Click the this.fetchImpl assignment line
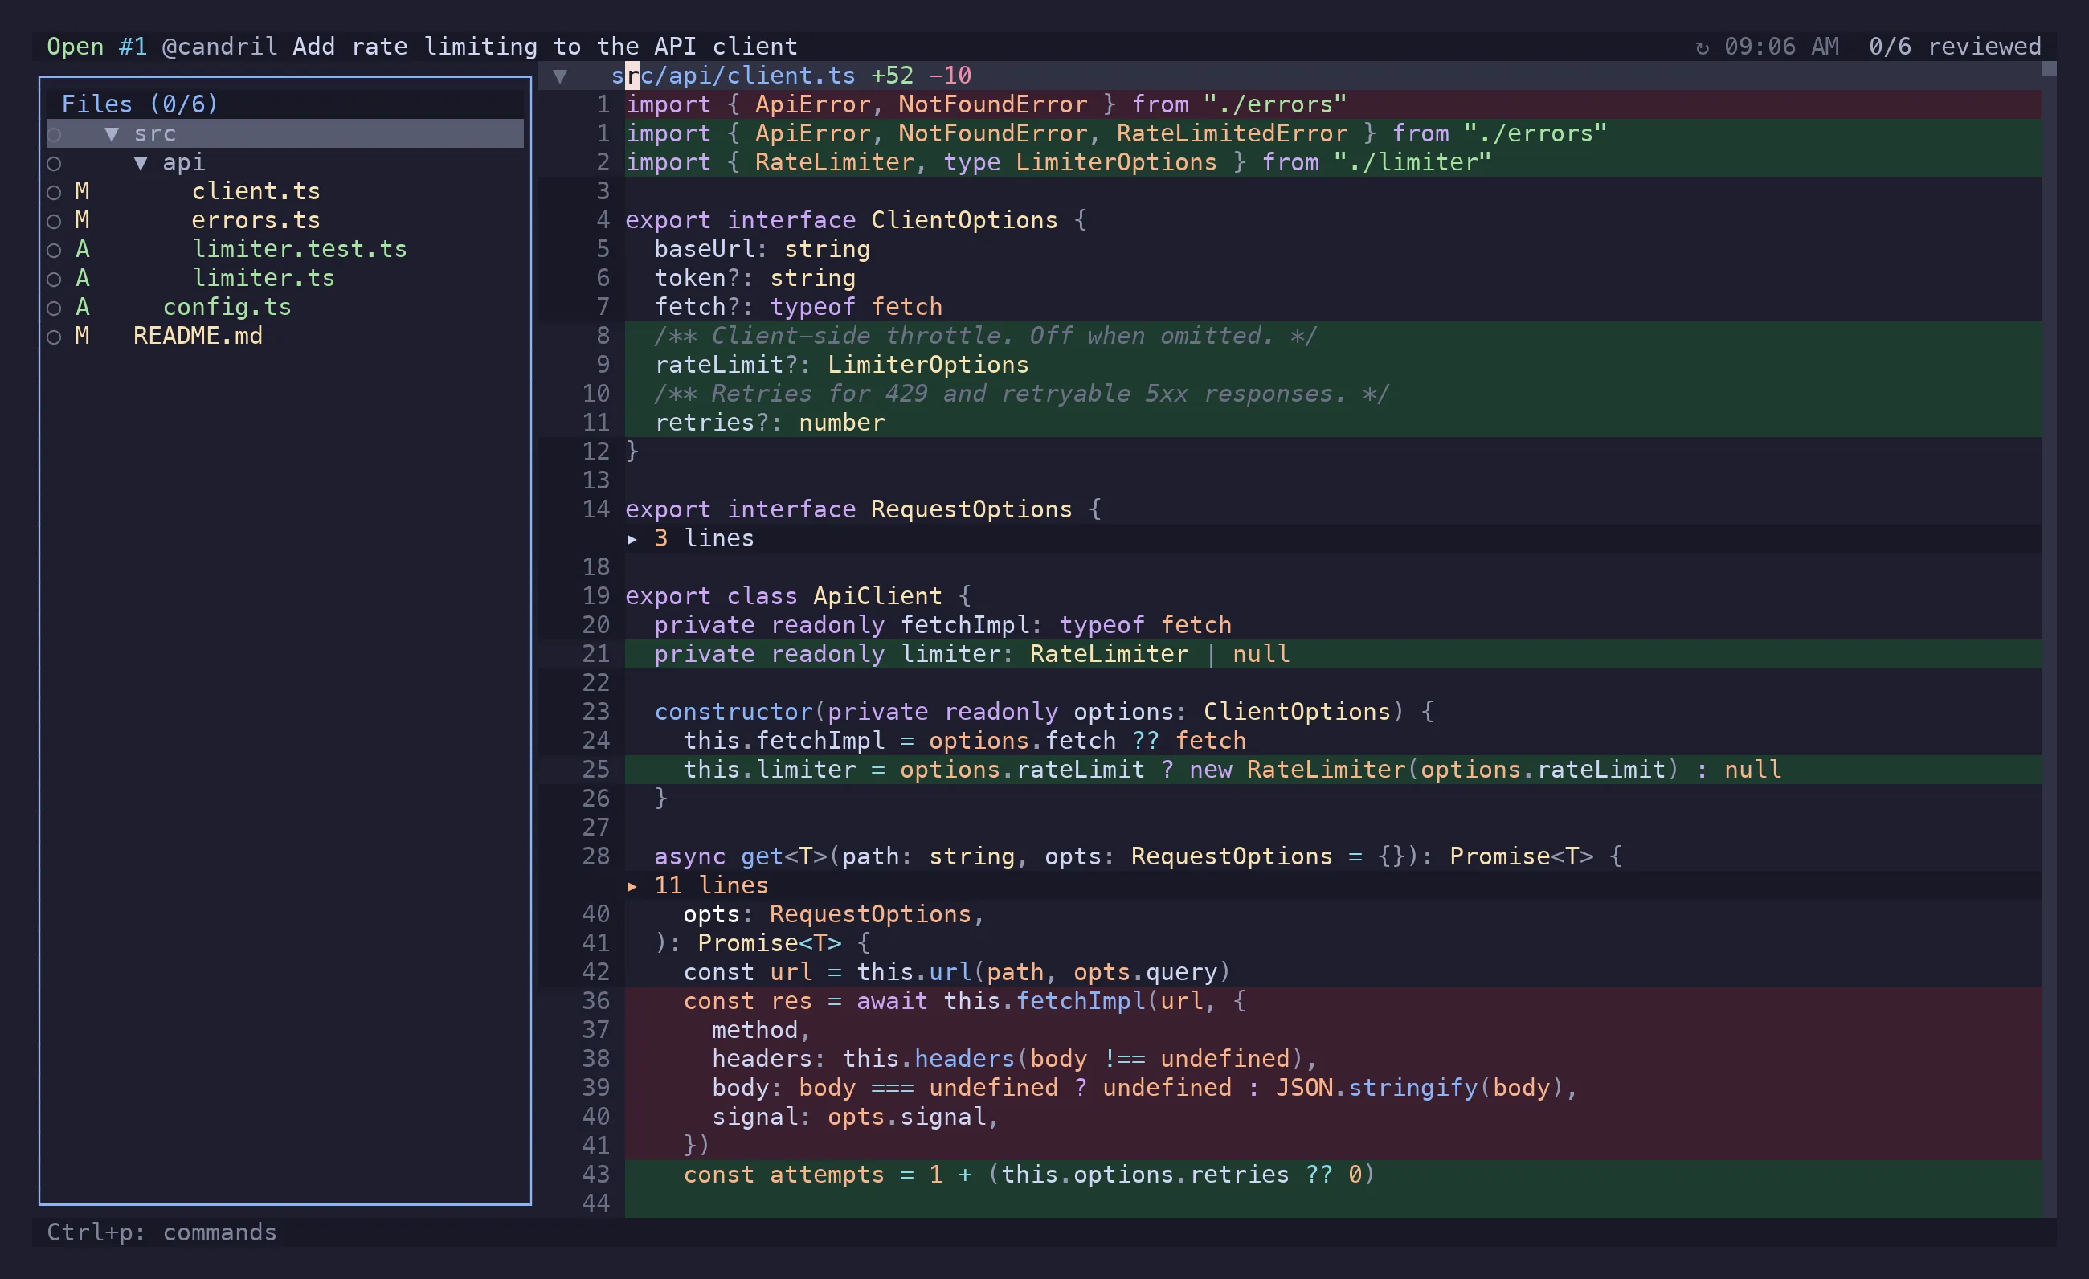The height and width of the screenshot is (1279, 2089). pos(1334,741)
